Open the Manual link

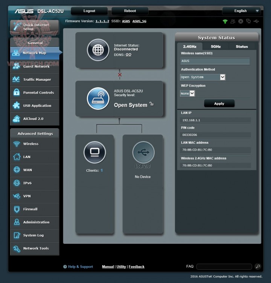[x=108, y=266]
